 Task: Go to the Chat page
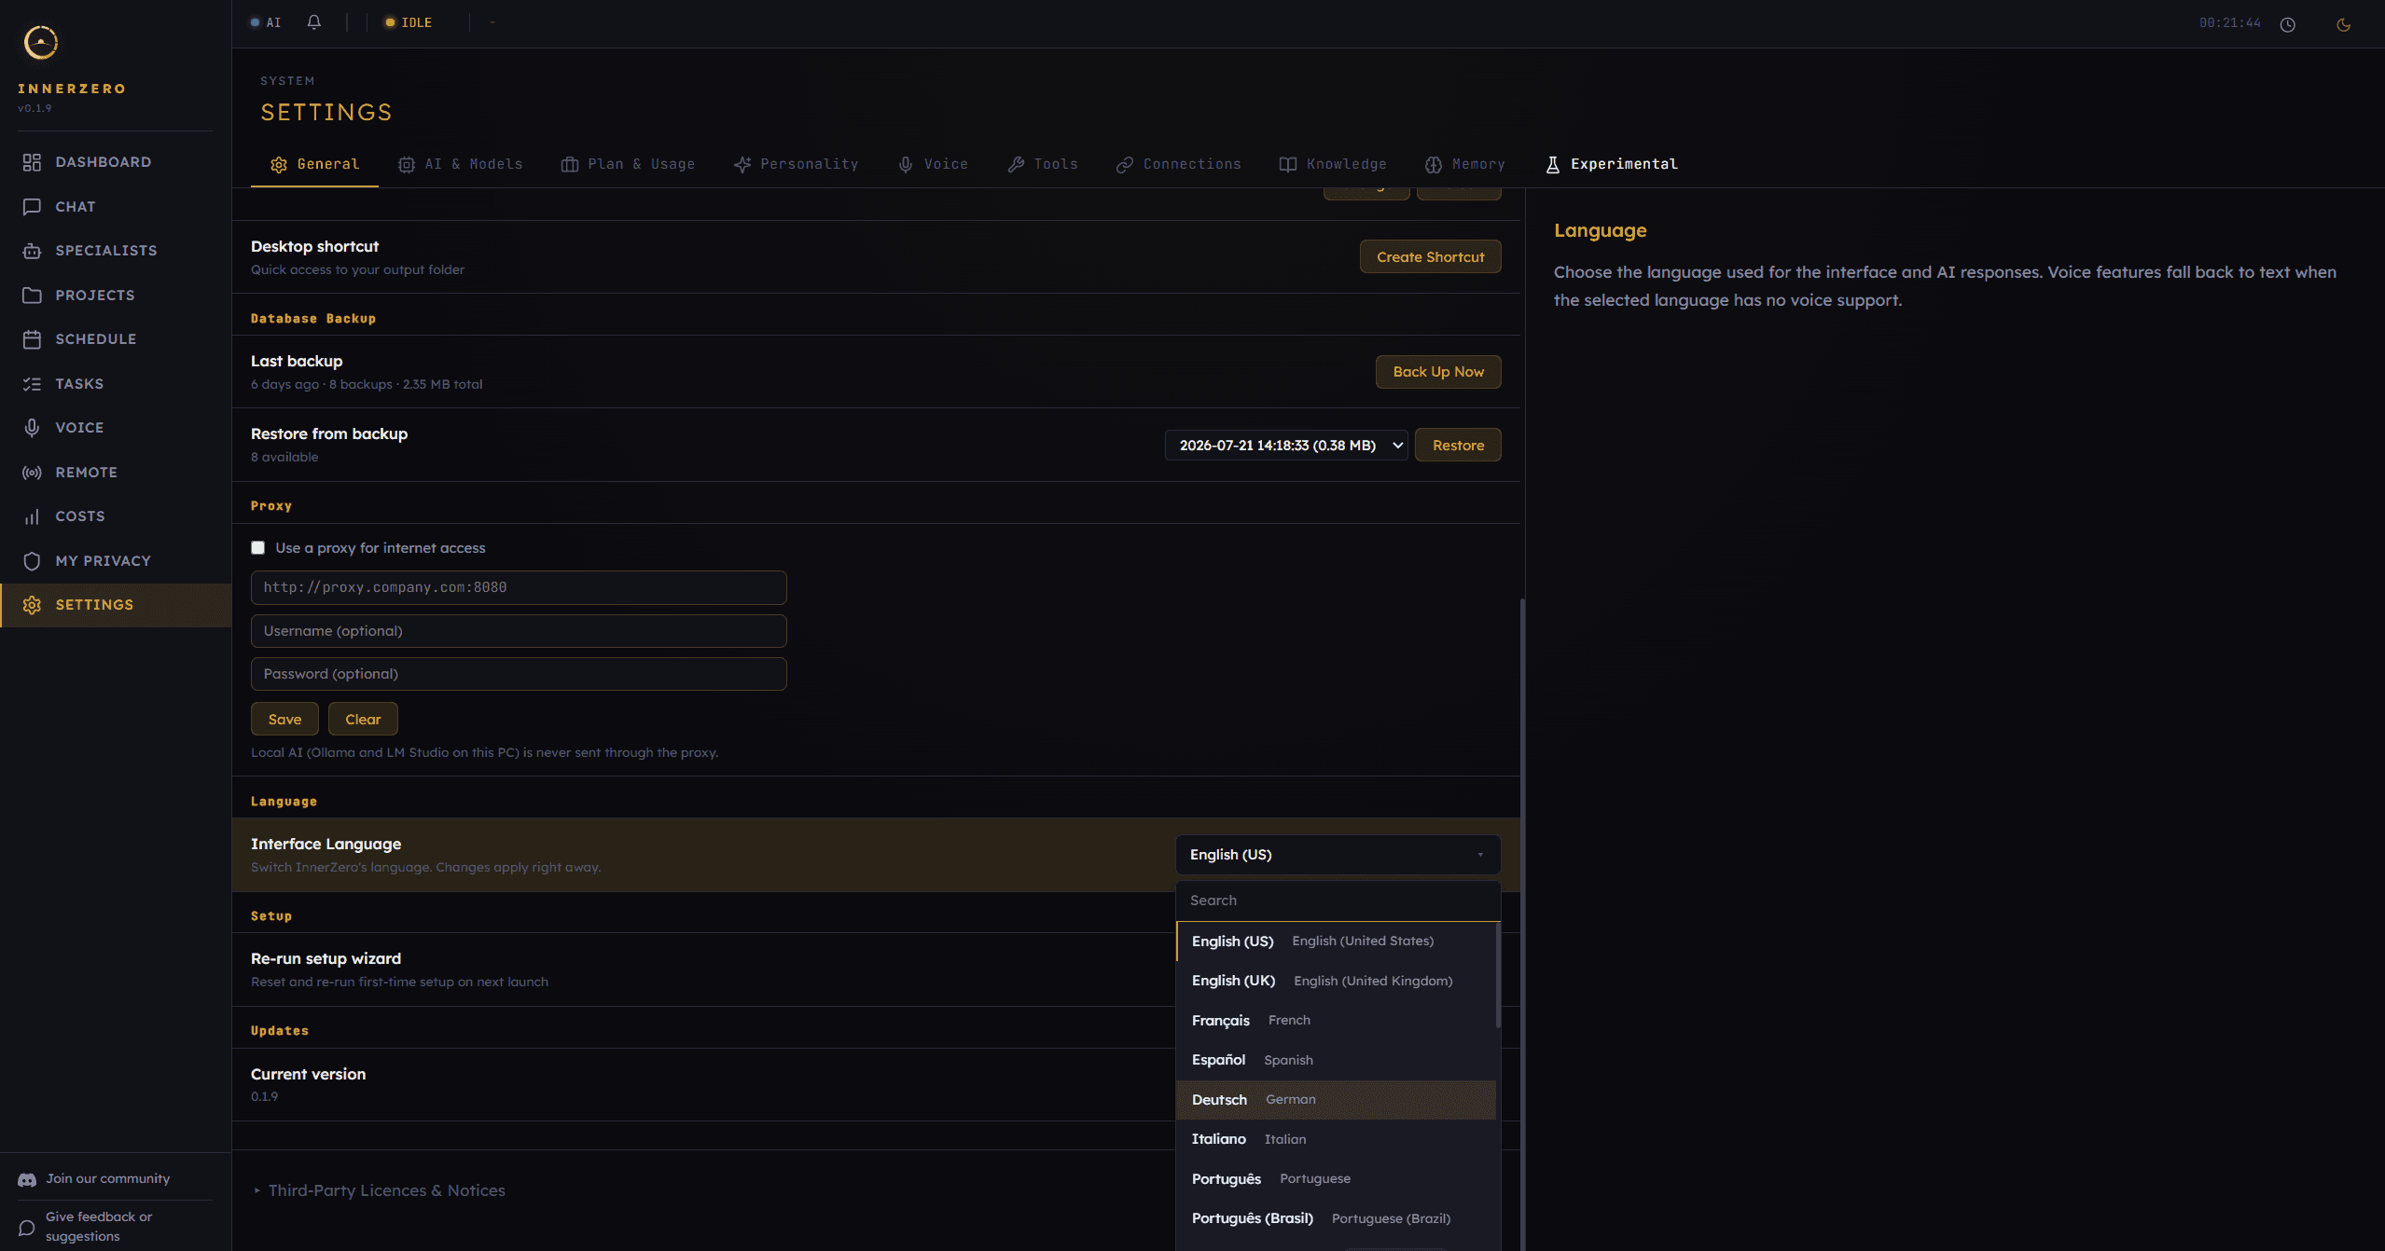(116, 207)
